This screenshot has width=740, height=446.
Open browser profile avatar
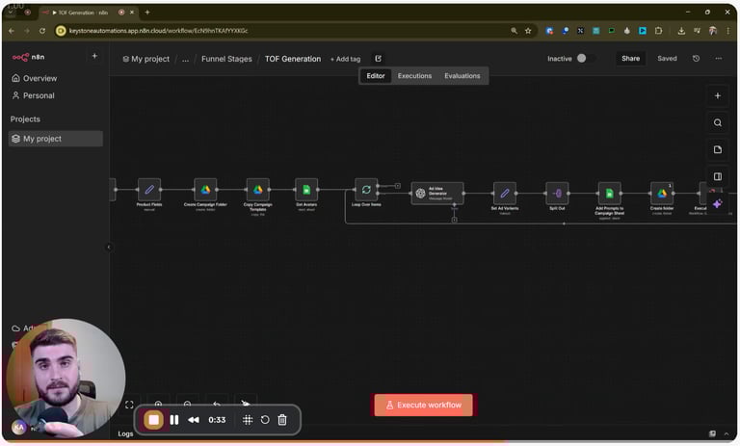(x=713, y=31)
